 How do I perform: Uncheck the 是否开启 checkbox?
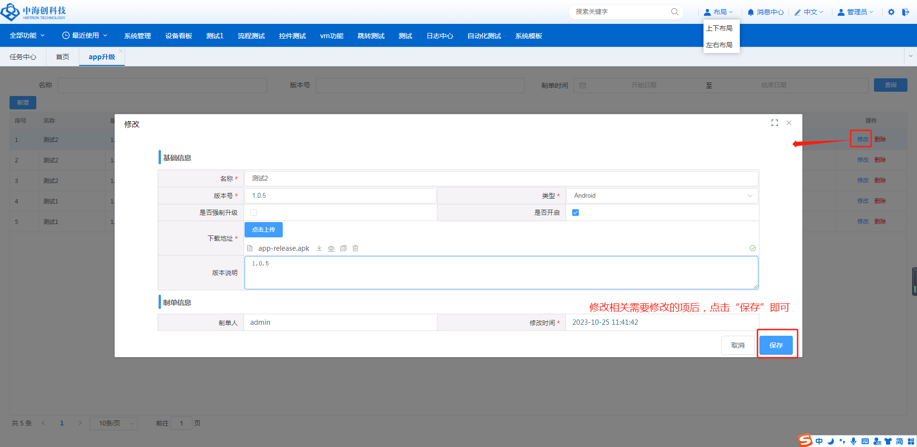576,213
